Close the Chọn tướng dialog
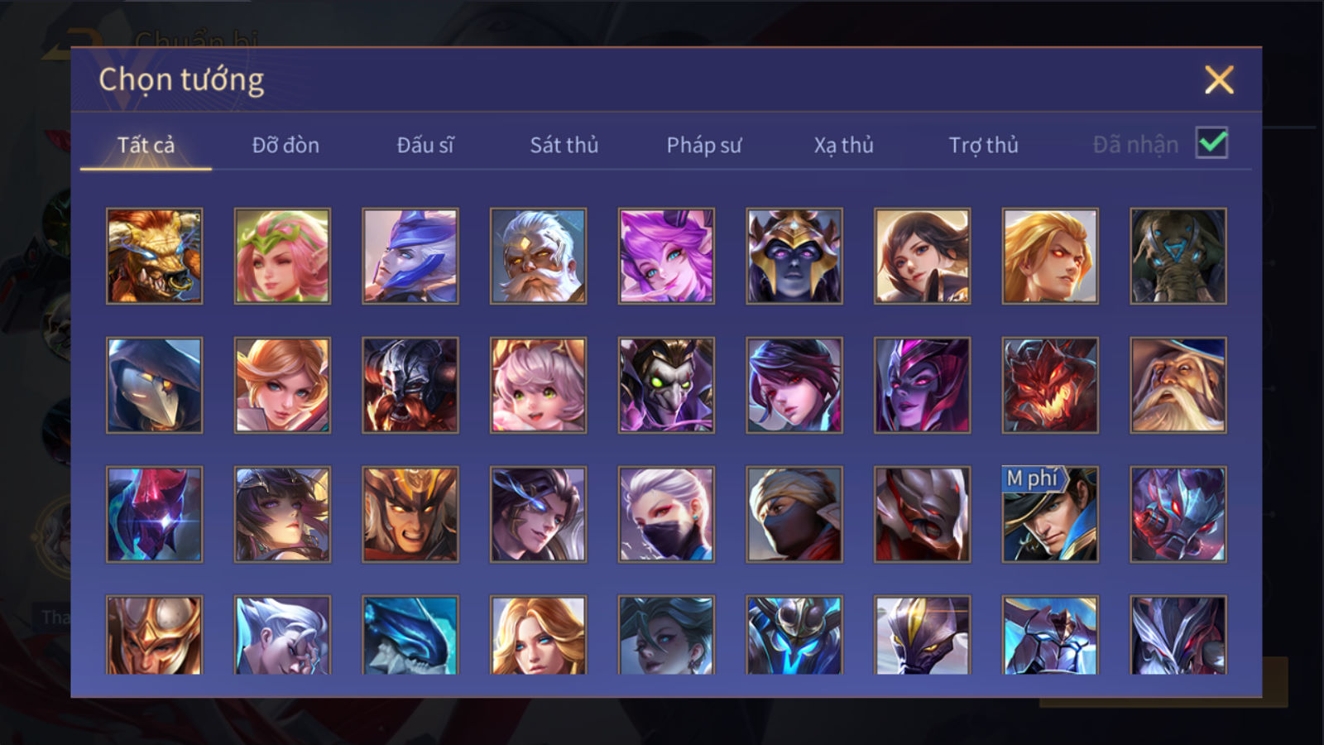 [1219, 80]
